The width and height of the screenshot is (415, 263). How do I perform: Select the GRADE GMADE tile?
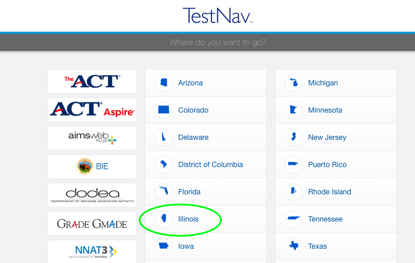(x=92, y=224)
